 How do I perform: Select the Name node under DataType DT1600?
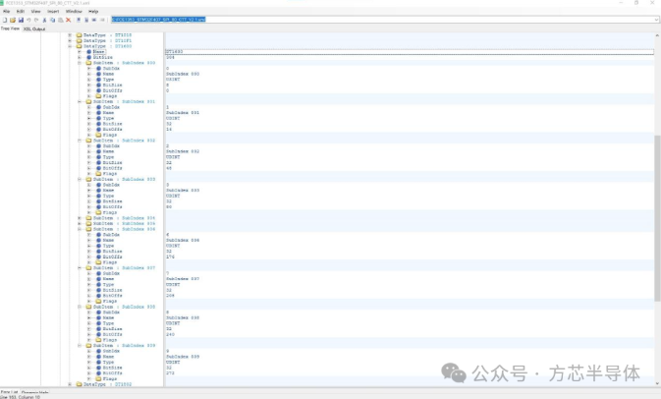click(98, 51)
